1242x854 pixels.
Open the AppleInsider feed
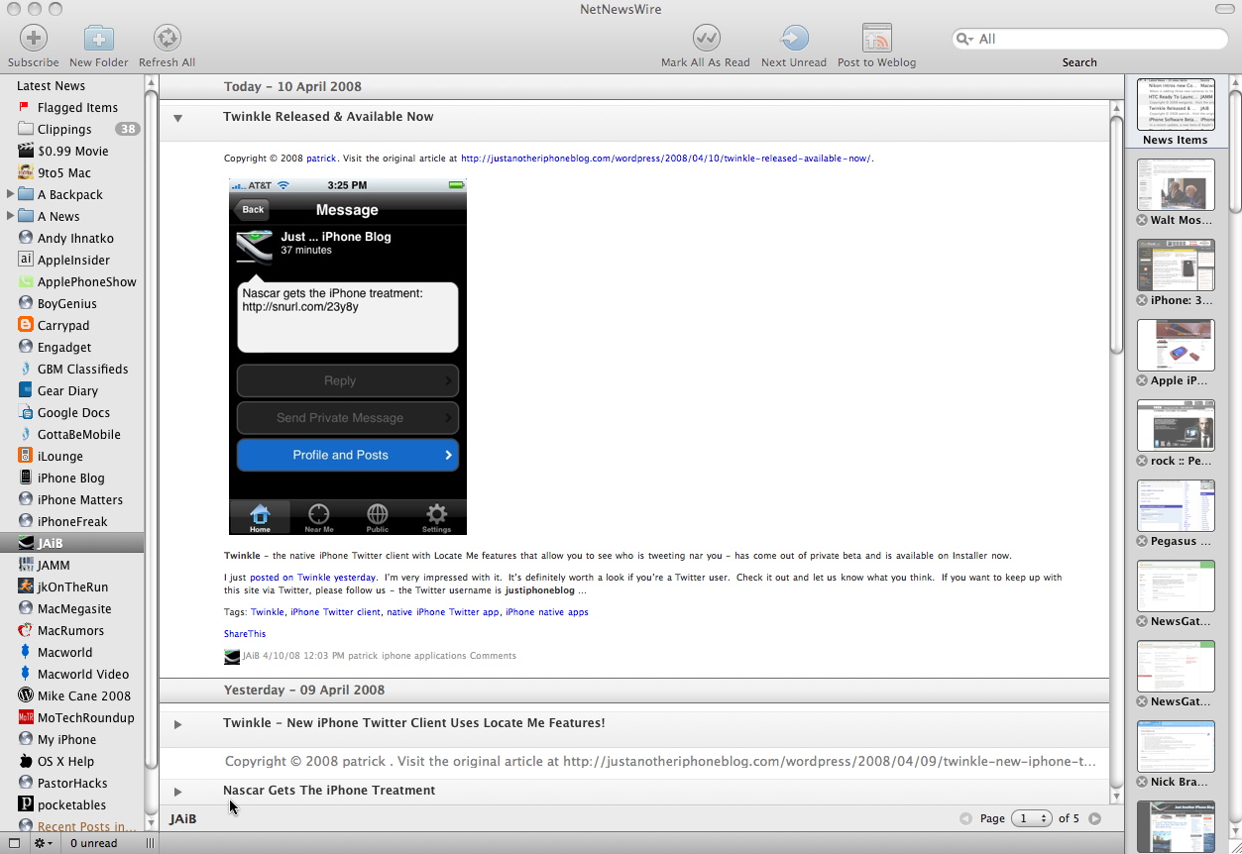(73, 260)
